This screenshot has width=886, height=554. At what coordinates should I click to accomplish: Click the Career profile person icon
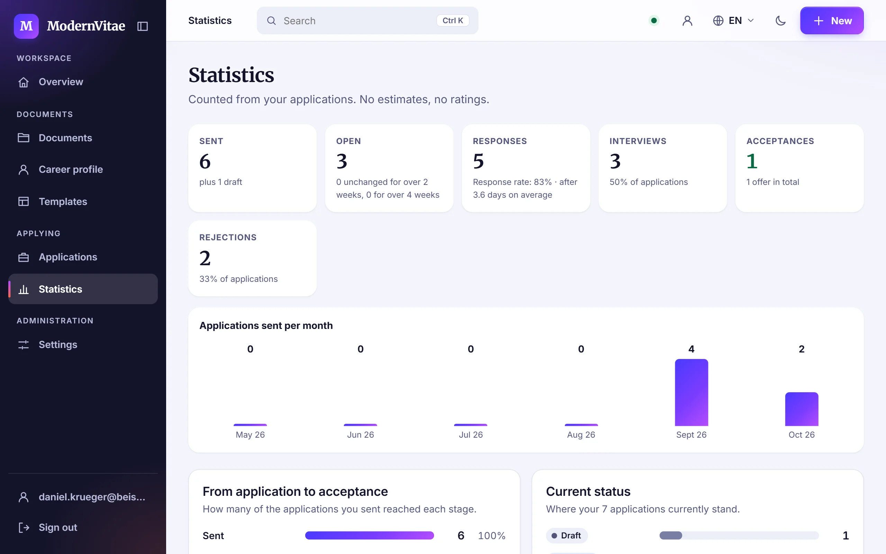[x=24, y=170]
